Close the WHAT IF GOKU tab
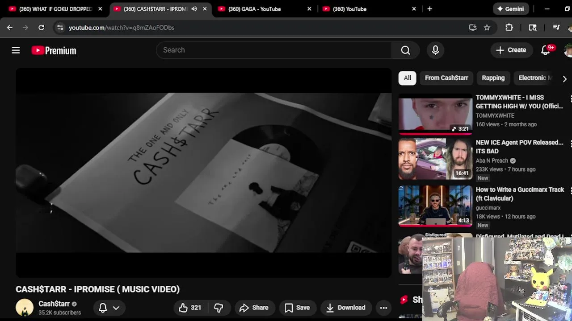 tap(100, 9)
